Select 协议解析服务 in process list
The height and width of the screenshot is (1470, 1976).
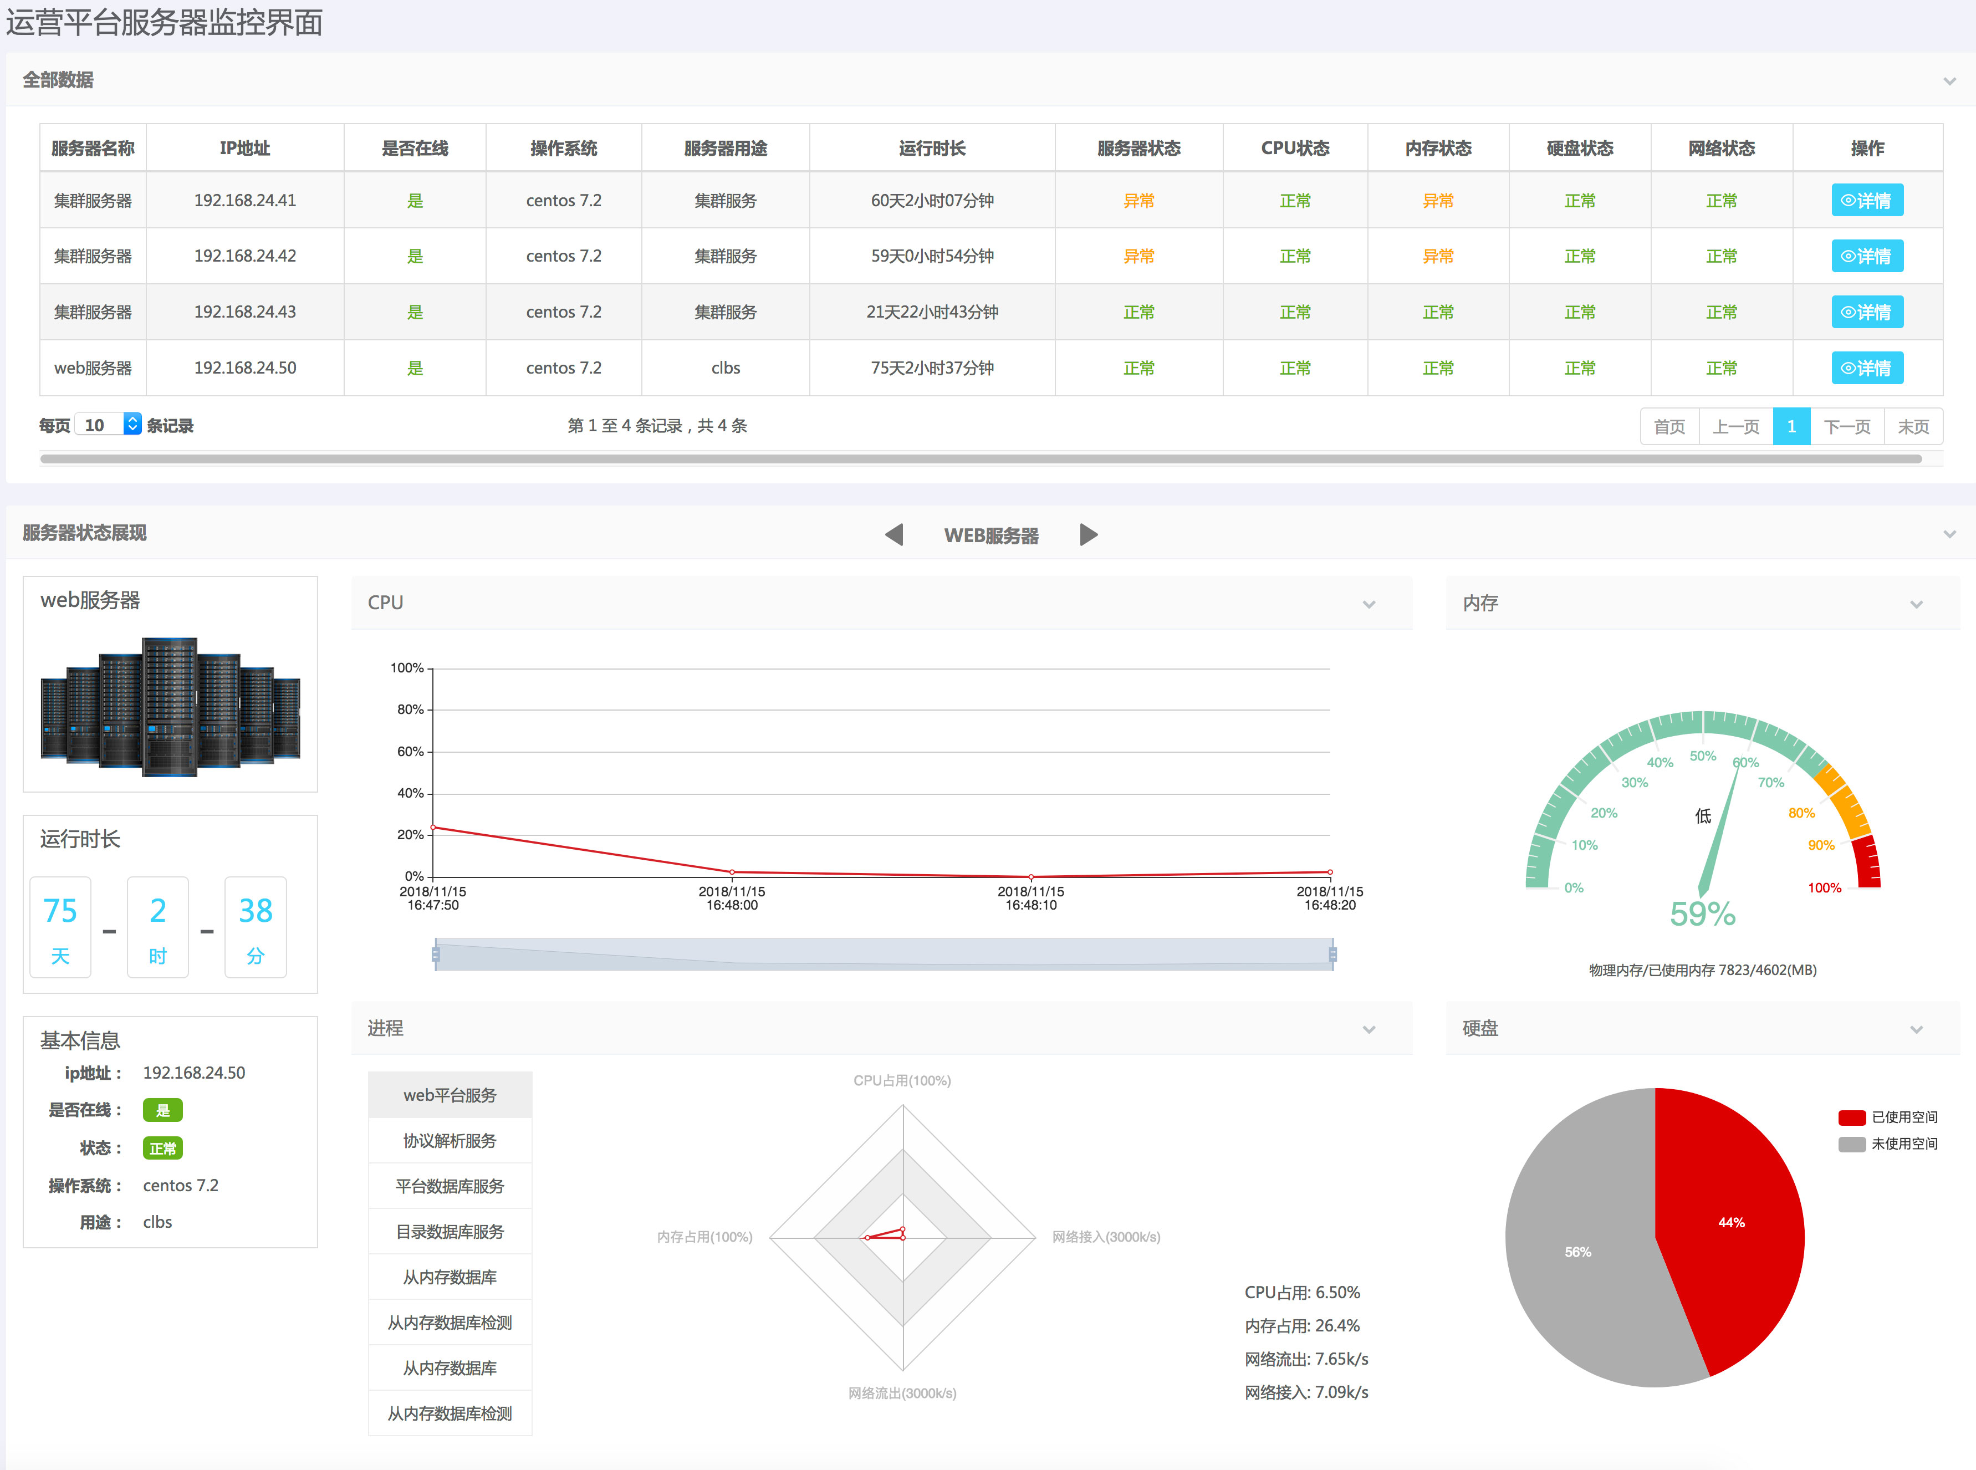click(450, 1141)
